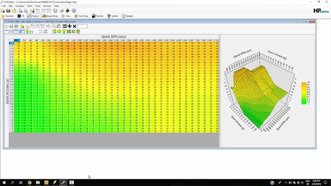This screenshot has width=331, height=186.
Task: Select the Engine section
Action: click(x=34, y=16)
